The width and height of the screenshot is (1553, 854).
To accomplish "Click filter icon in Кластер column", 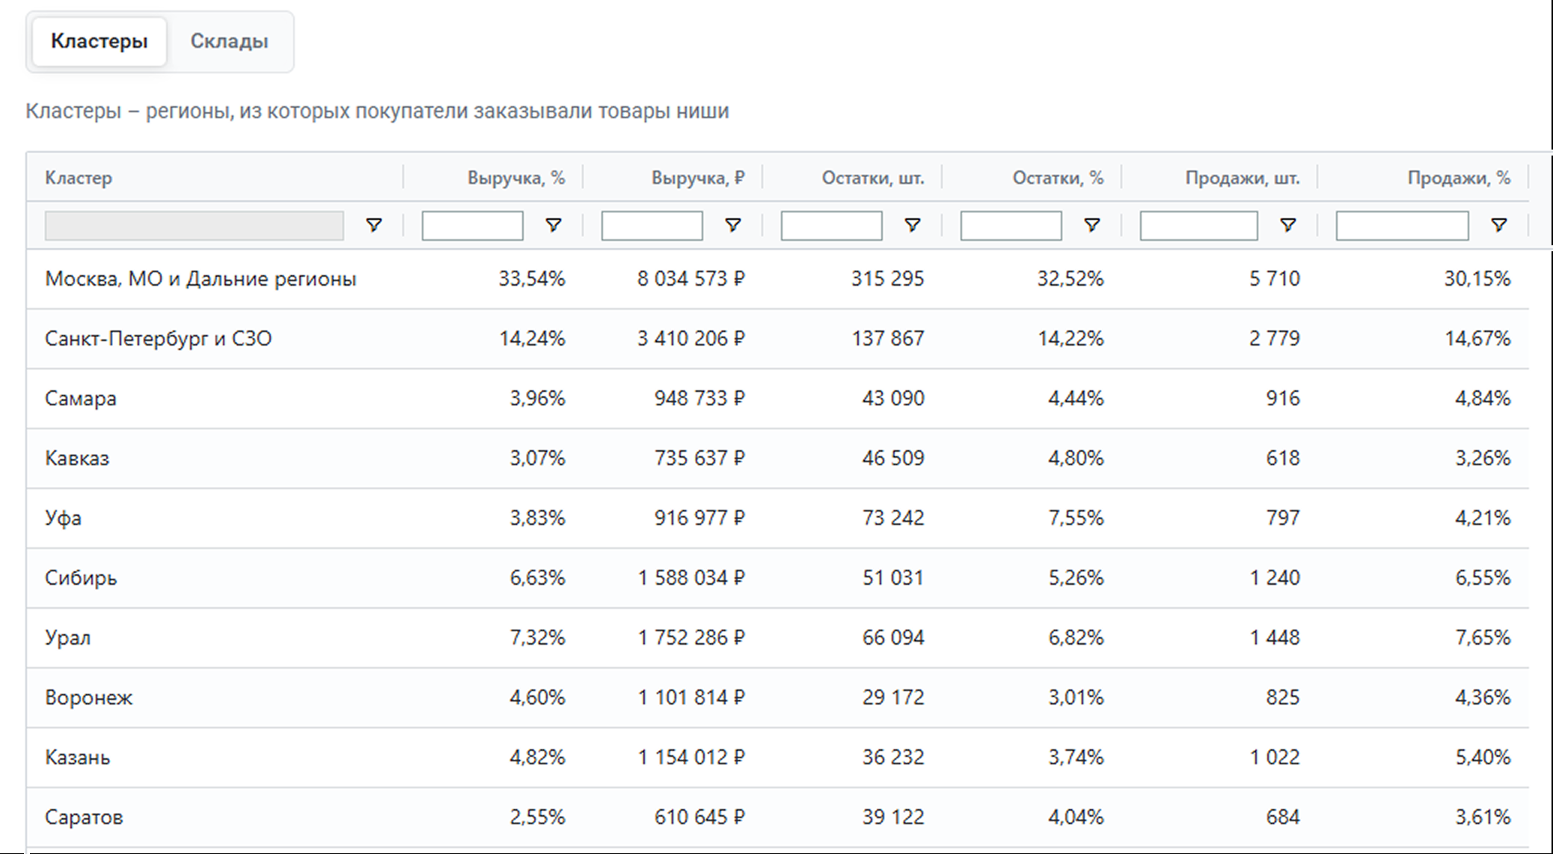I will click(373, 225).
